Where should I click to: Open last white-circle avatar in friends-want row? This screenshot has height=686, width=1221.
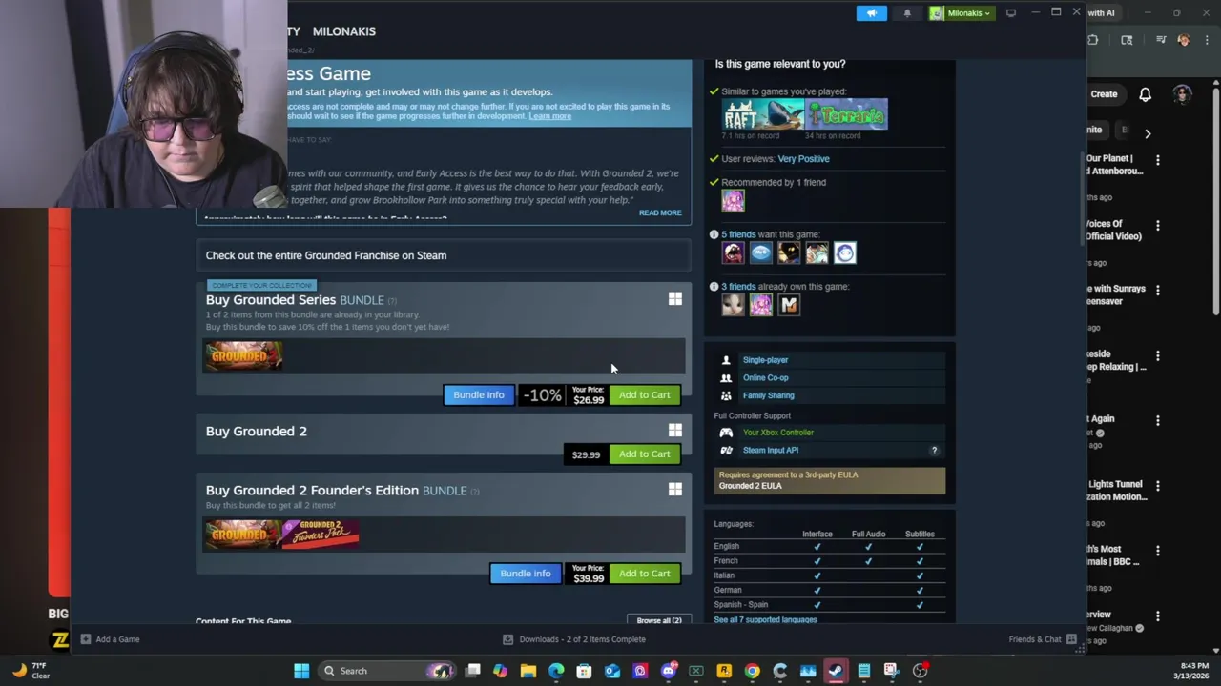click(845, 252)
